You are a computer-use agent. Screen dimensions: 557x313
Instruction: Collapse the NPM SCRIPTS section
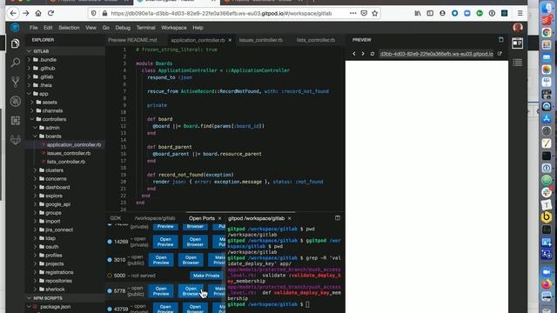[29, 298]
